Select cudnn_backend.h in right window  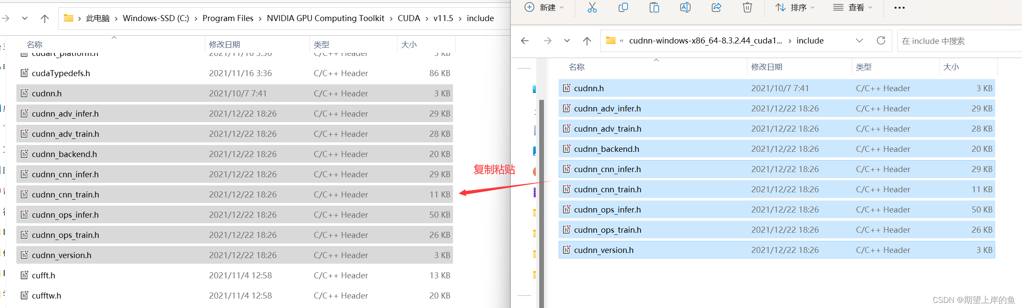click(x=777, y=149)
